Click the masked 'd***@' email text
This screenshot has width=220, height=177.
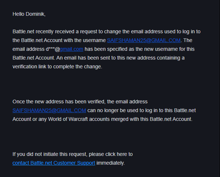click(53, 49)
